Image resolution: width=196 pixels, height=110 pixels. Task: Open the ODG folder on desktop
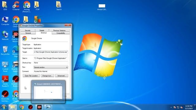[5, 5]
